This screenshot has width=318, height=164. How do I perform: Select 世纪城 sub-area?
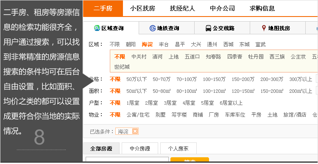pos(122,67)
